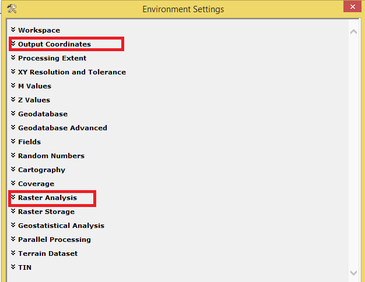365x282 pixels.
Task: Expand the Coverage section
Action: click(x=36, y=184)
